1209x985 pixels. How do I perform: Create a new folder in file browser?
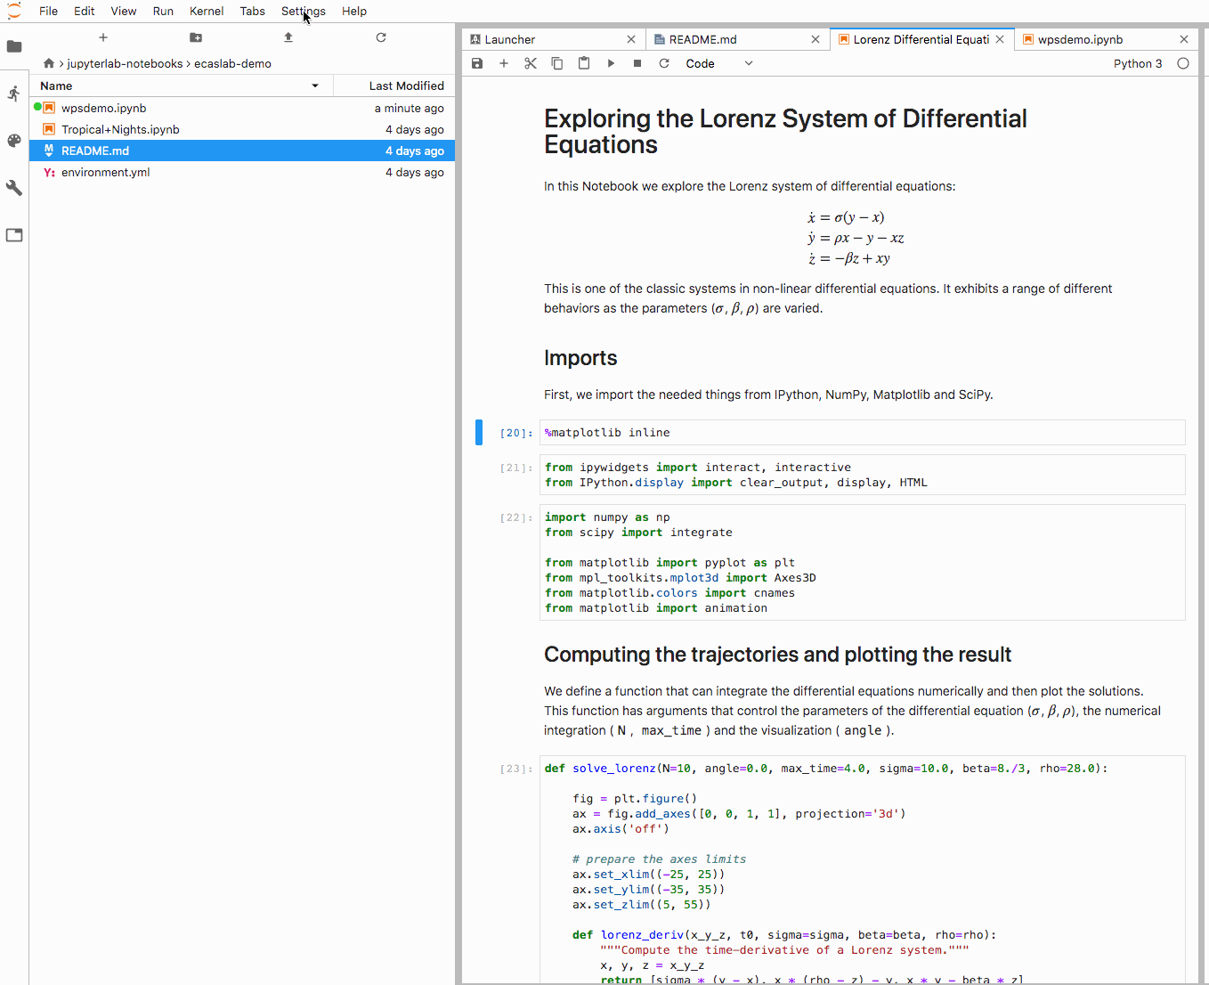coord(196,37)
